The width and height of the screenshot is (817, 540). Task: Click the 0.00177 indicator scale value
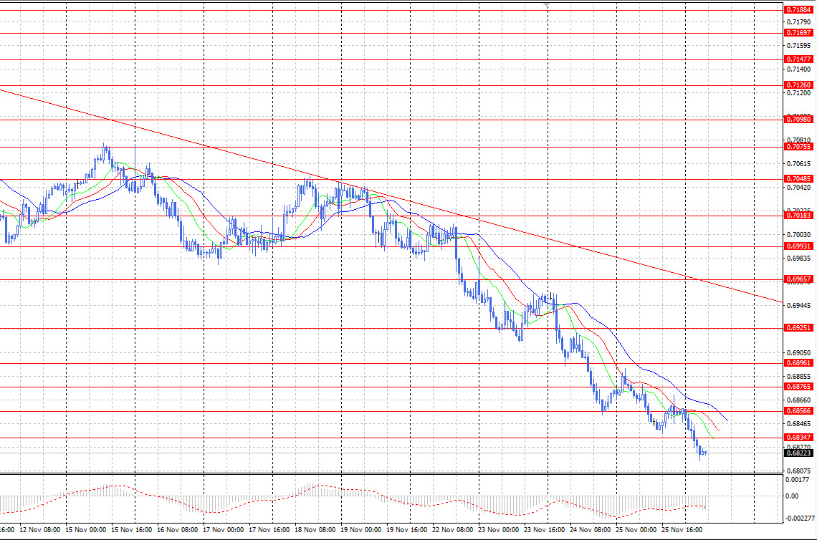[x=797, y=480]
